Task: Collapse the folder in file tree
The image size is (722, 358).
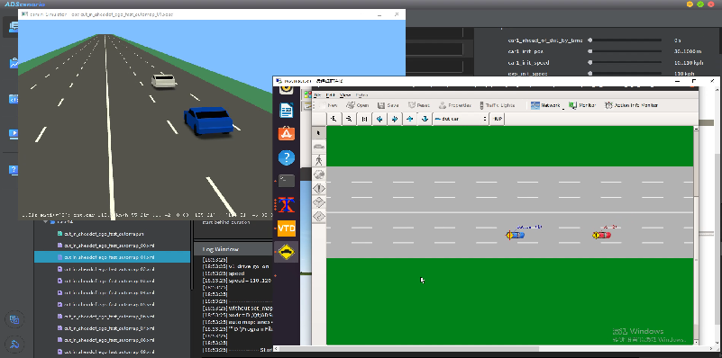Action: click(x=46, y=221)
